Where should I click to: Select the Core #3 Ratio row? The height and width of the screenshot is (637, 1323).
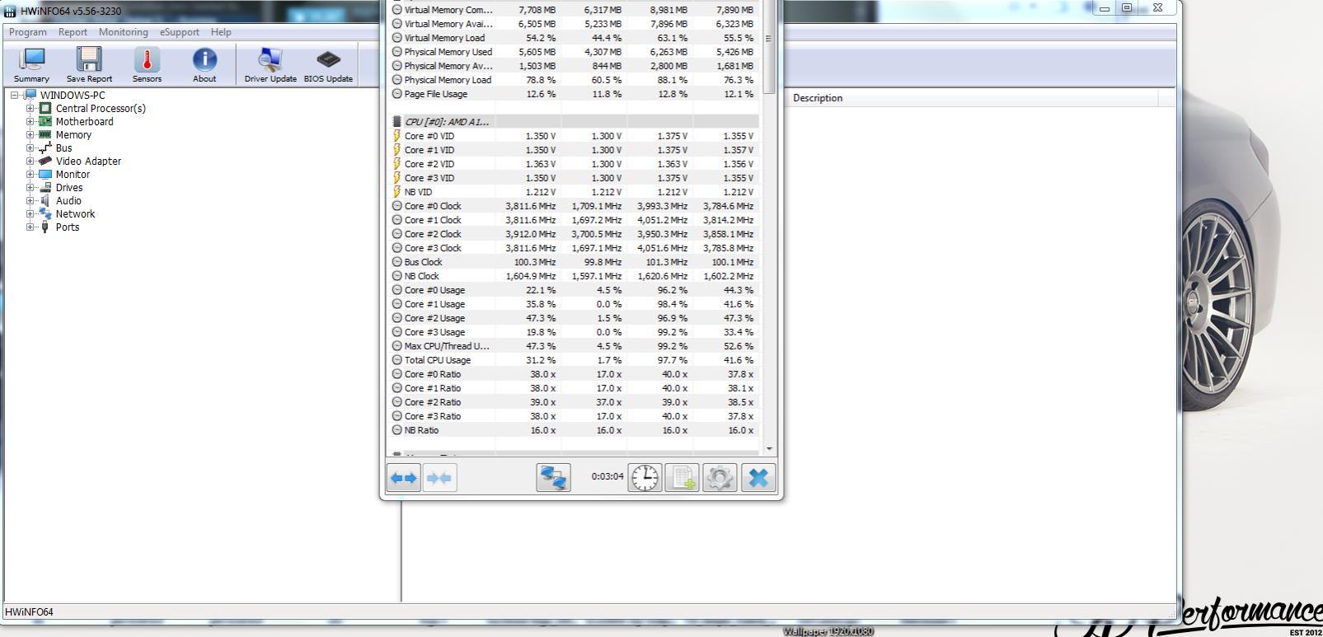click(575, 416)
